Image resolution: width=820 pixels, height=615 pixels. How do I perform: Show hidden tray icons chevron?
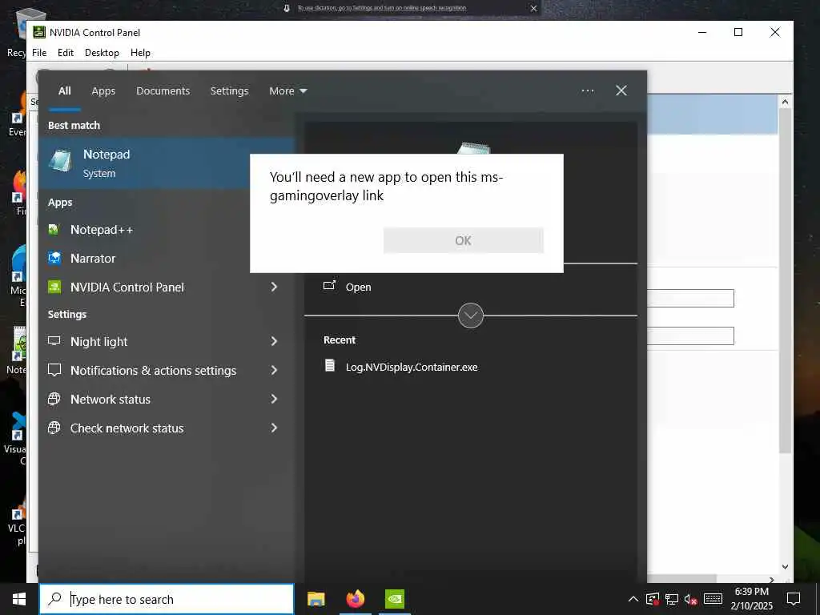pos(633,599)
